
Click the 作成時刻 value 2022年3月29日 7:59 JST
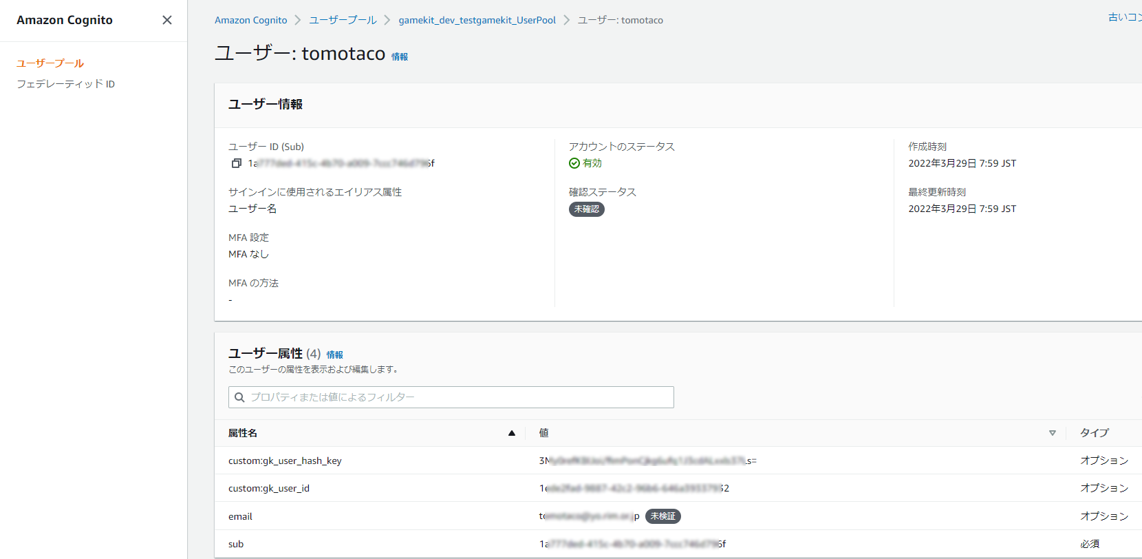click(962, 163)
